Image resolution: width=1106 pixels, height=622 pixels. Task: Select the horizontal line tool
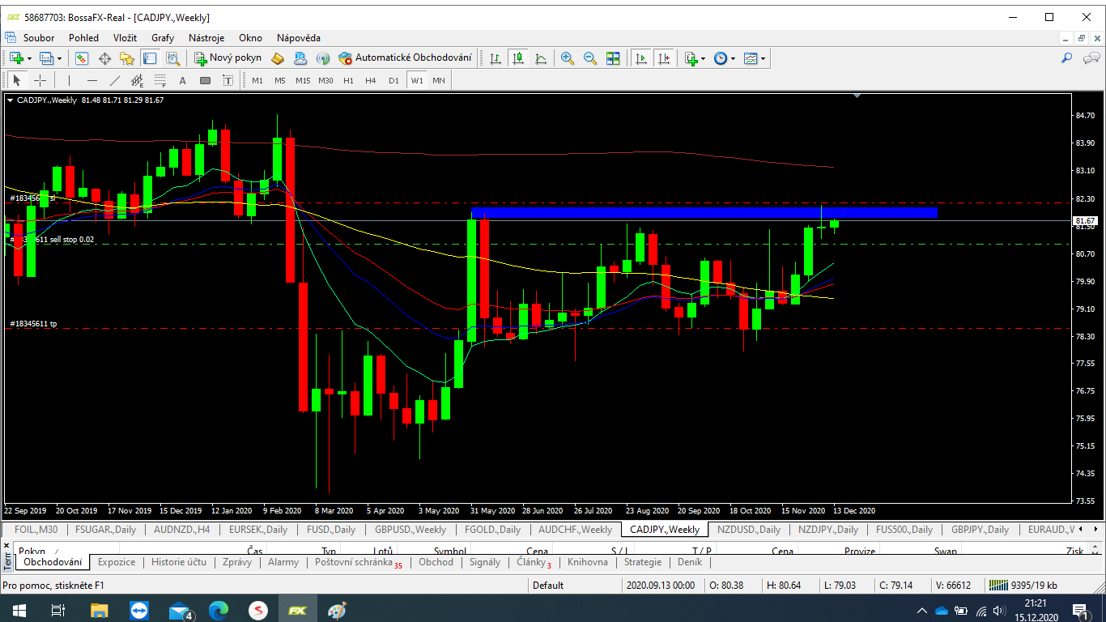coord(92,80)
